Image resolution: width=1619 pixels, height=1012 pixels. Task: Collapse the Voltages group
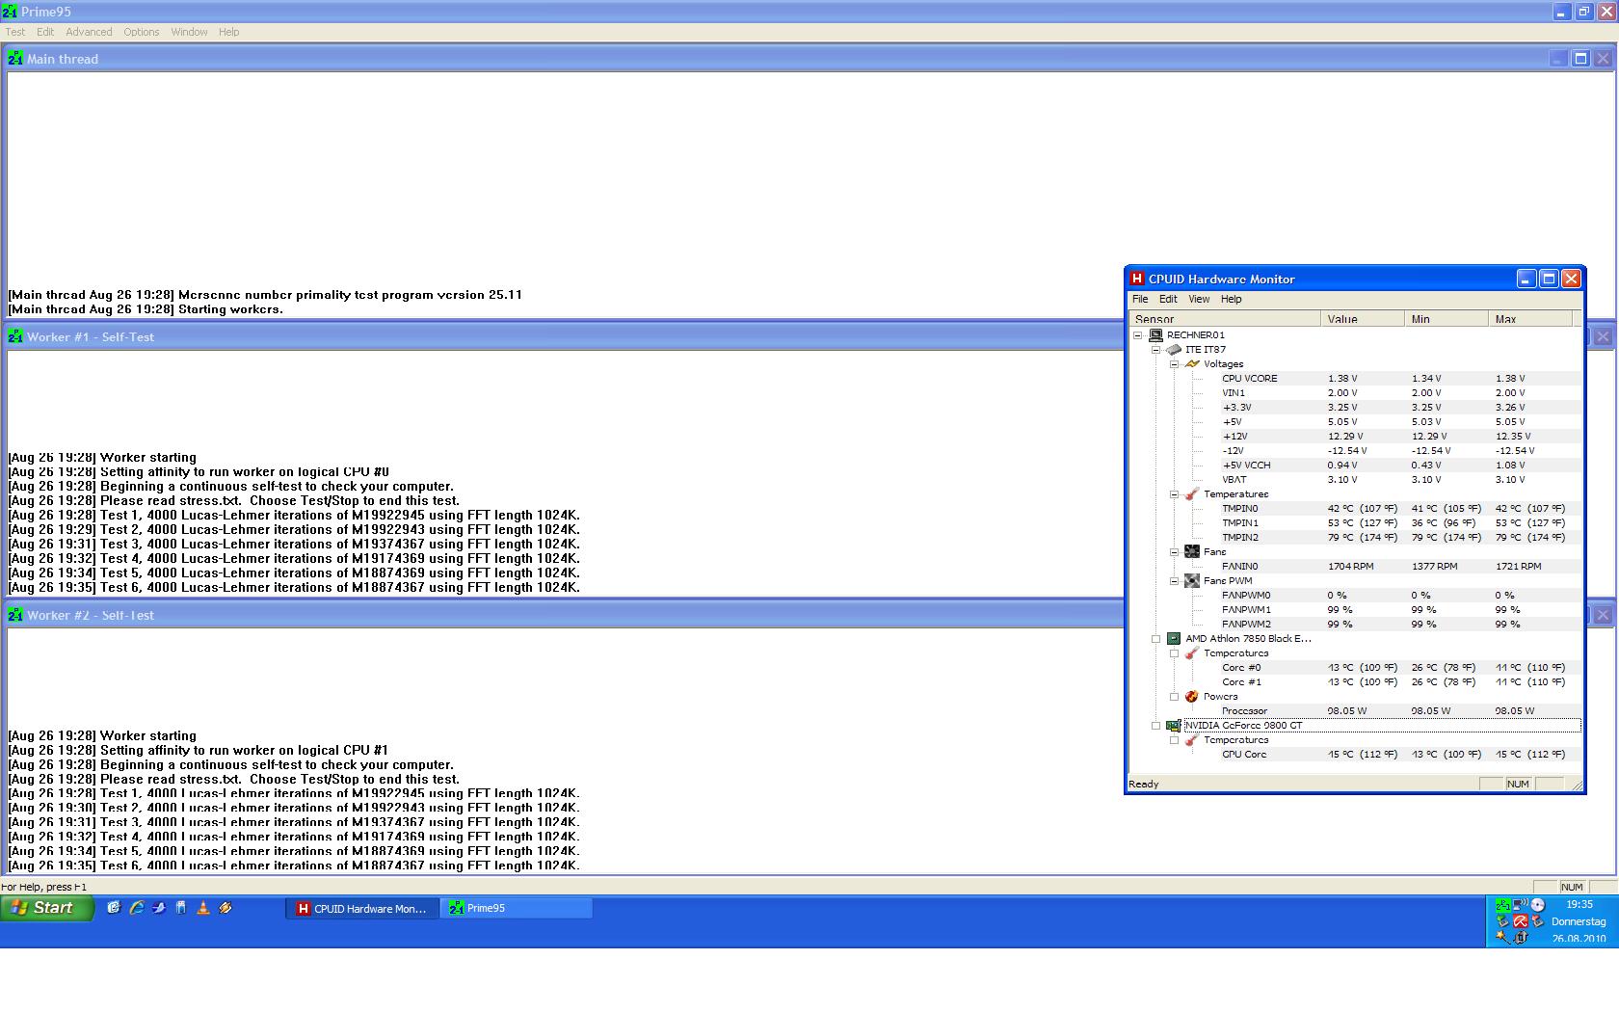[1174, 364]
